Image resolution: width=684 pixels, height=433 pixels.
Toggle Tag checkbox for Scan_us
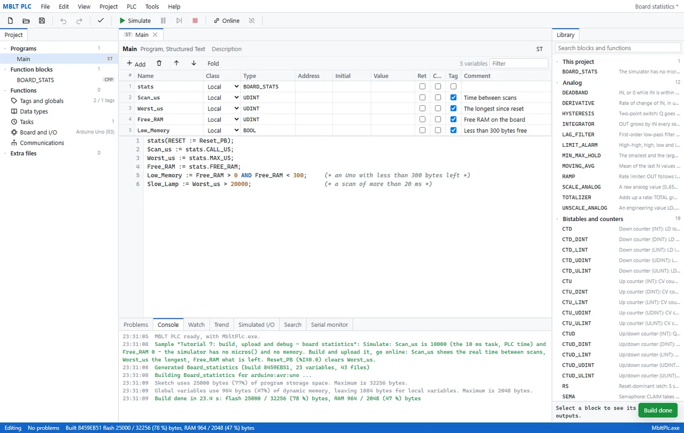pos(453,98)
